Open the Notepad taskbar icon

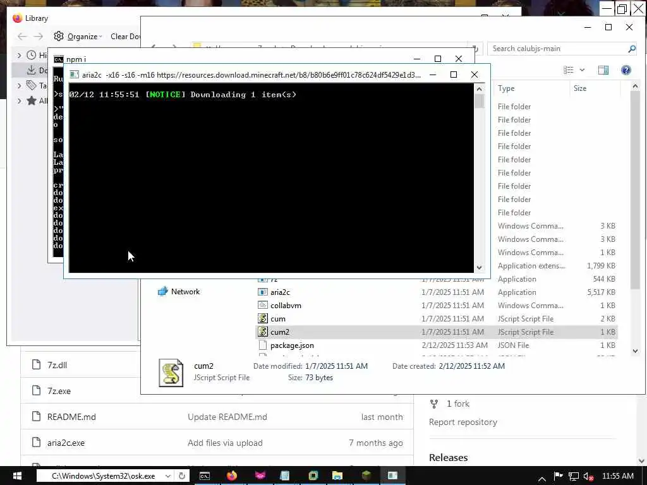tap(285, 476)
